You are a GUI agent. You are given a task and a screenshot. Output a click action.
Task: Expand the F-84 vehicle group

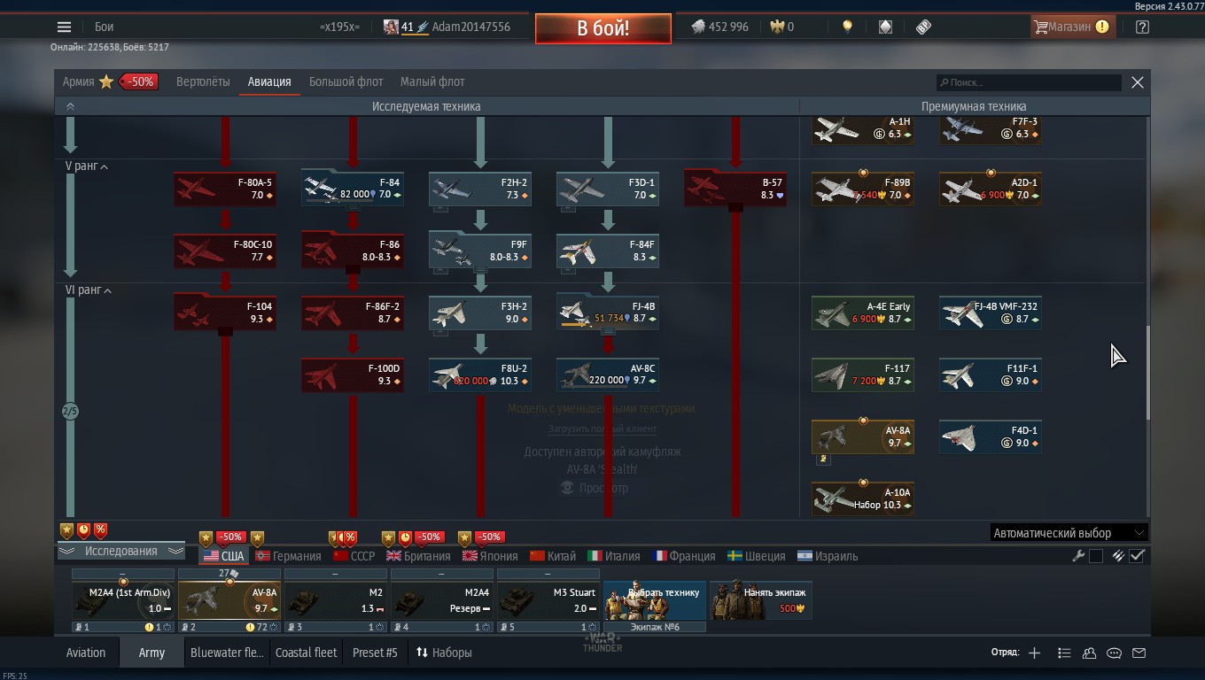click(353, 208)
